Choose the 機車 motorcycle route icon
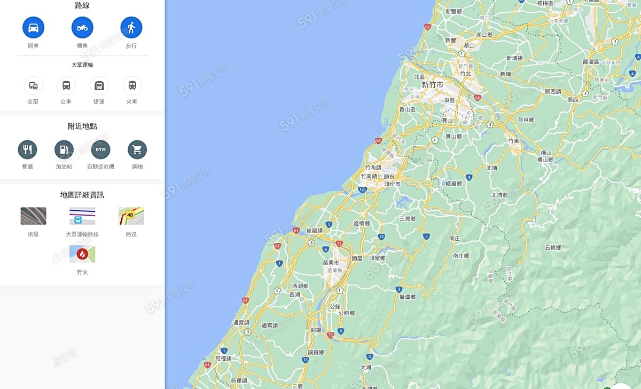The height and width of the screenshot is (389, 641). (x=82, y=27)
